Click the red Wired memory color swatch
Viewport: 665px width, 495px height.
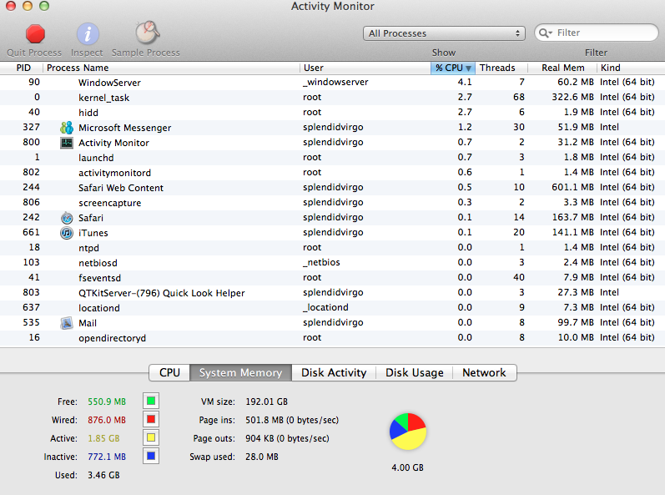(x=151, y=420)
